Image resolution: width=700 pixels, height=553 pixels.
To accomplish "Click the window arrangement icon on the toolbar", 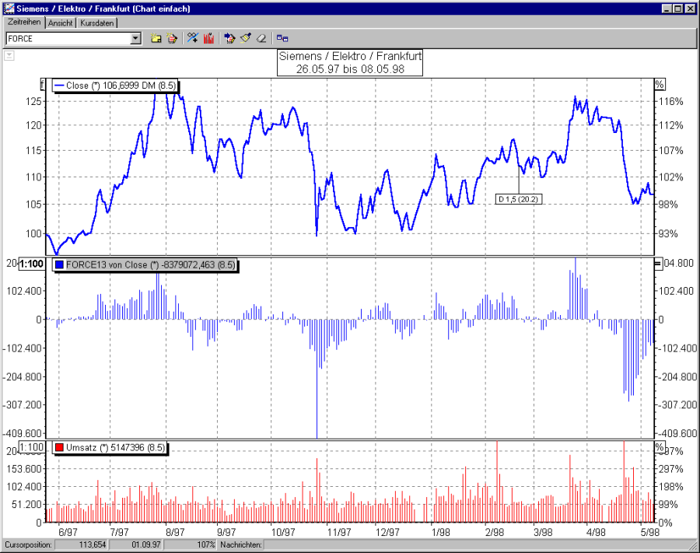I will point(282,37).
